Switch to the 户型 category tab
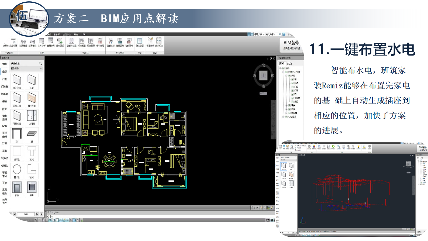Image resolution: width=428 pixels, height=241 pixels. [x=5, y=79]
